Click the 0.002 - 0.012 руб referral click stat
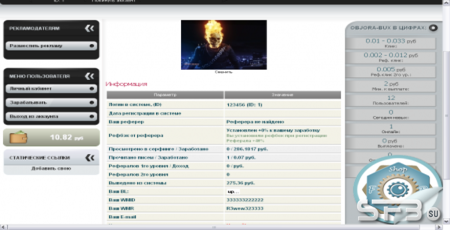The width and height of the screenshot is (450, 230). click(x=391, y=57)
